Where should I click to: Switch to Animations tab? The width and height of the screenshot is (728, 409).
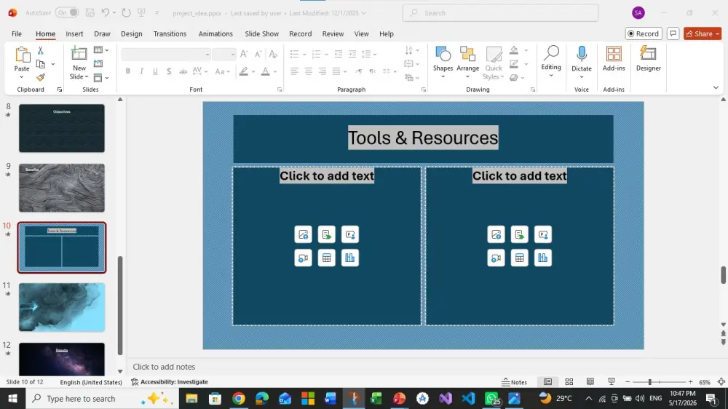(215, 33)
